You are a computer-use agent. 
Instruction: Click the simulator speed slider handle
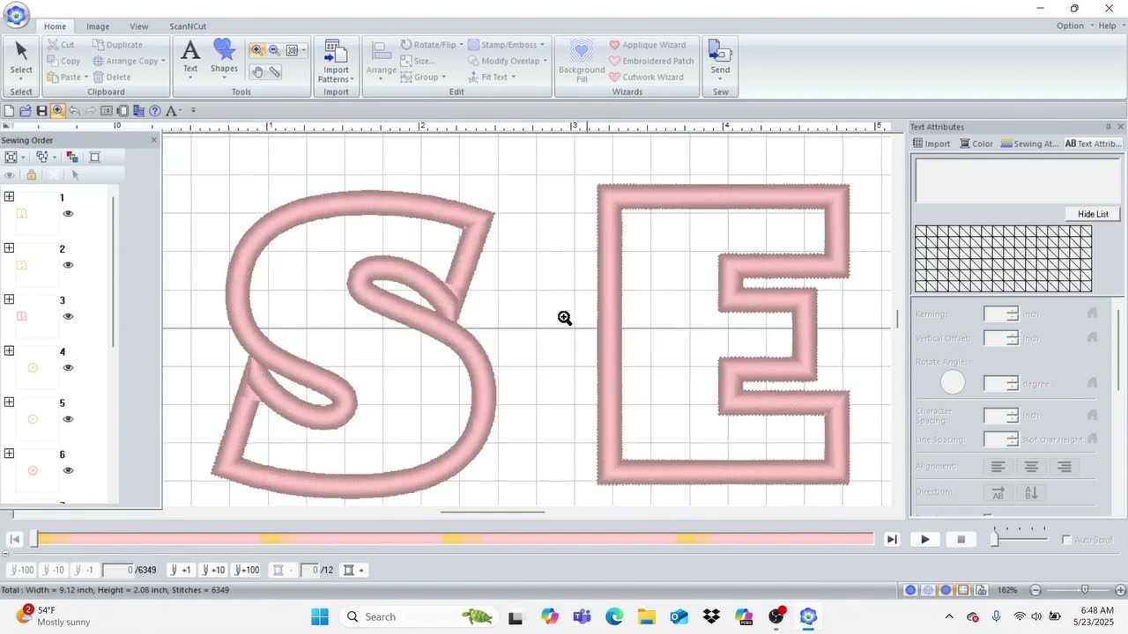click(994, 540)
